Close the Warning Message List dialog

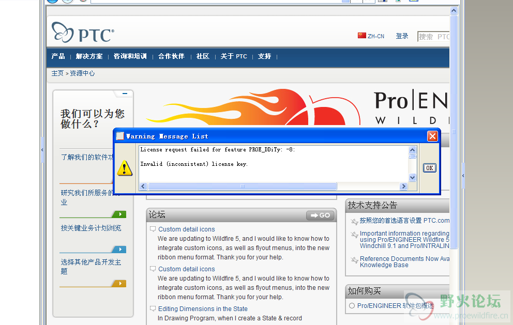(x=432, y=136)
